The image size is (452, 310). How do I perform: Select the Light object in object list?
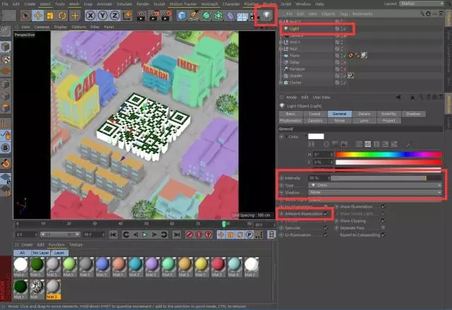click(294, 28)
